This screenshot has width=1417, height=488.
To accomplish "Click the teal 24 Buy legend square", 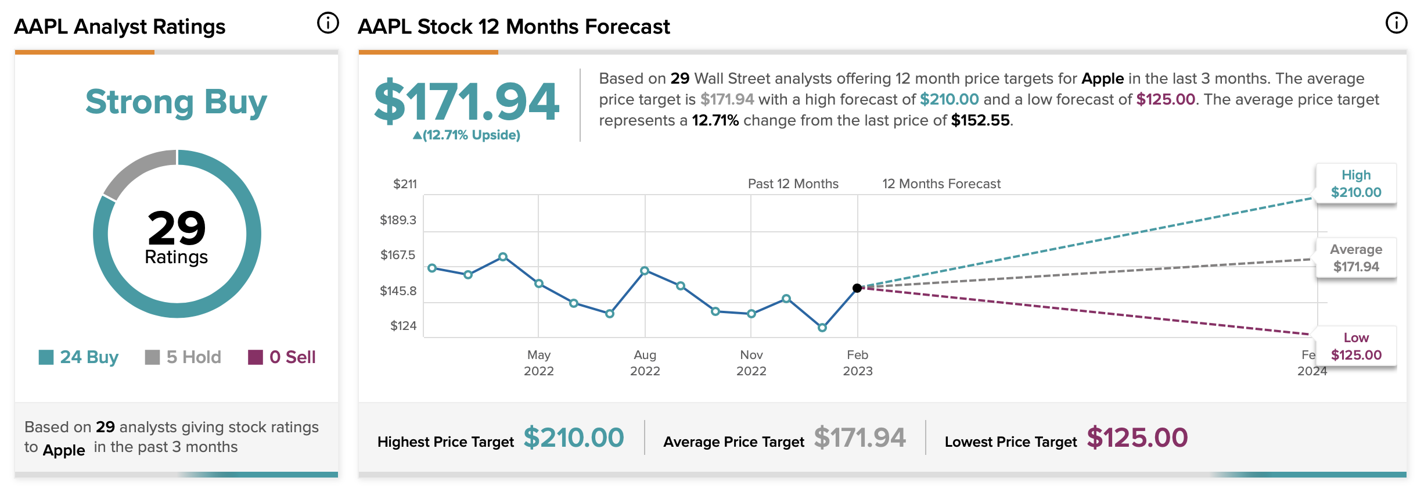I will coord(46,357).
